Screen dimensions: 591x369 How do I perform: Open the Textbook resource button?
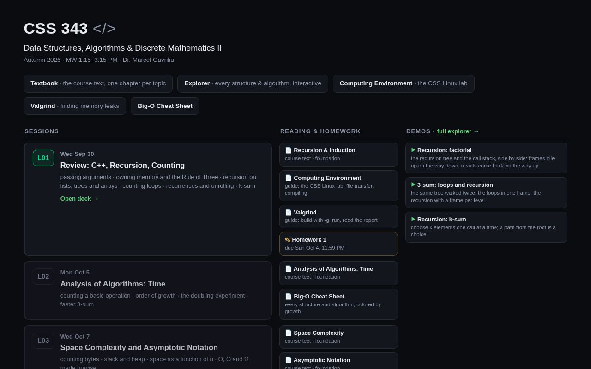tap(98, 83)
